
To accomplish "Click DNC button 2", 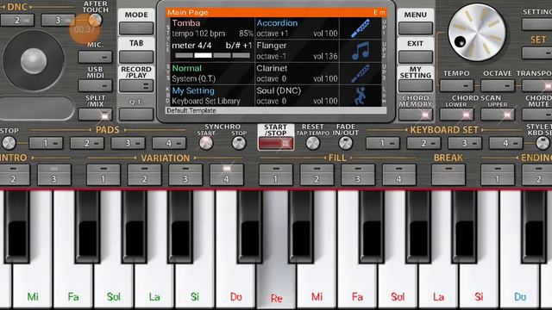I will tap(17, 21).
